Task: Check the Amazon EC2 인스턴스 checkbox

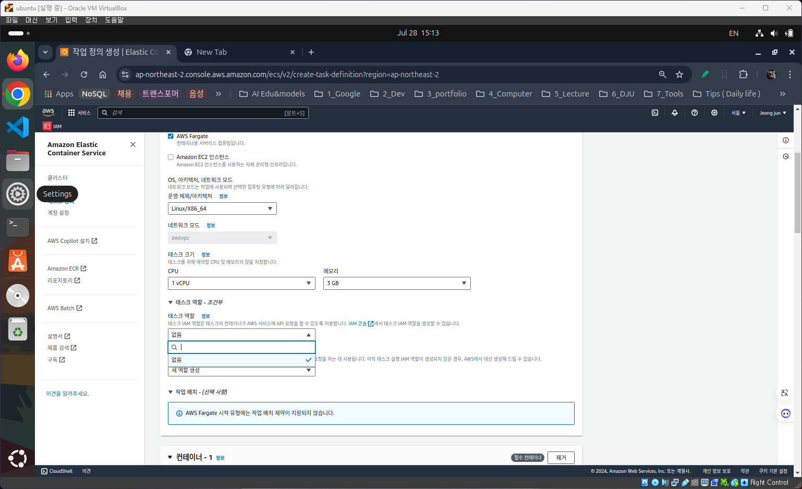Action: [171, 157]
